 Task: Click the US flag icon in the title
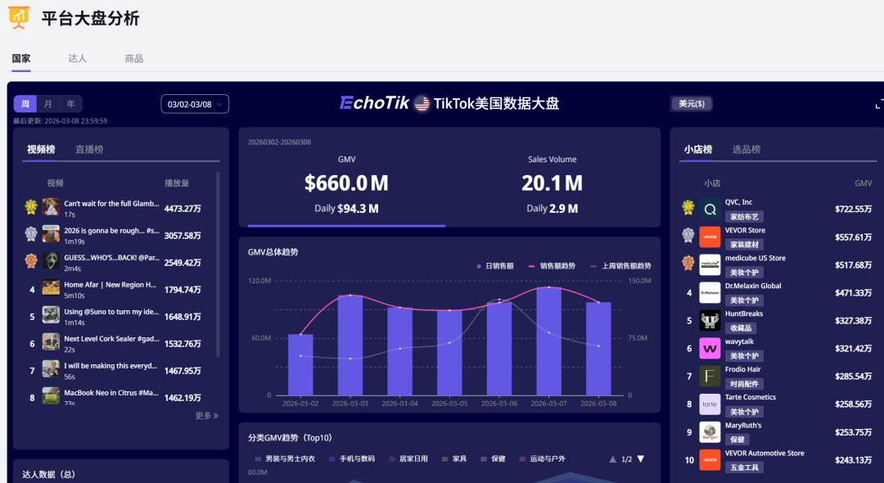pos(422,104)
